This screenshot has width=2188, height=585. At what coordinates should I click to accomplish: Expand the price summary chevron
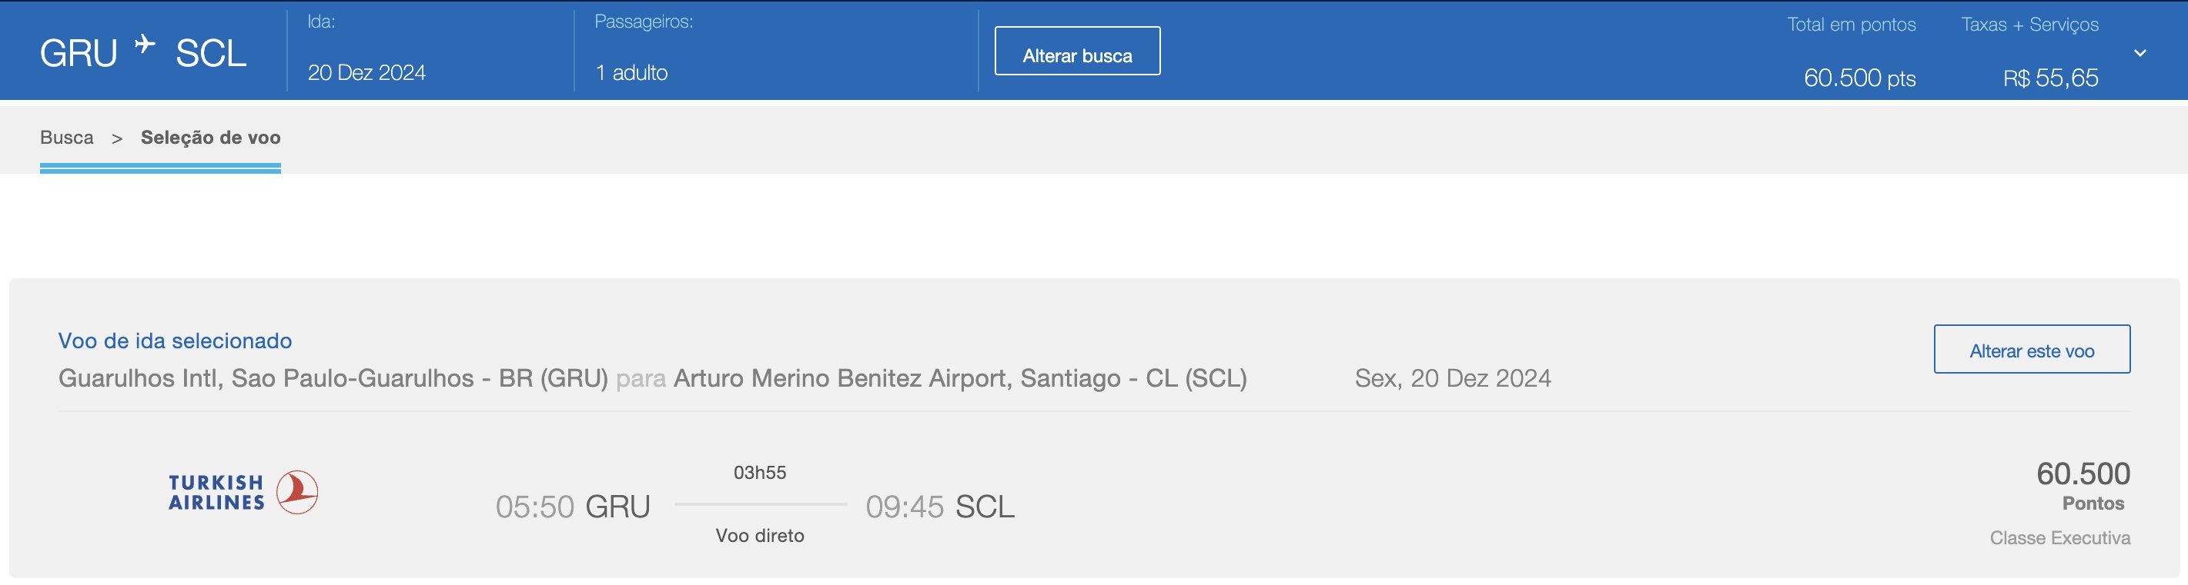[2139, 53]
